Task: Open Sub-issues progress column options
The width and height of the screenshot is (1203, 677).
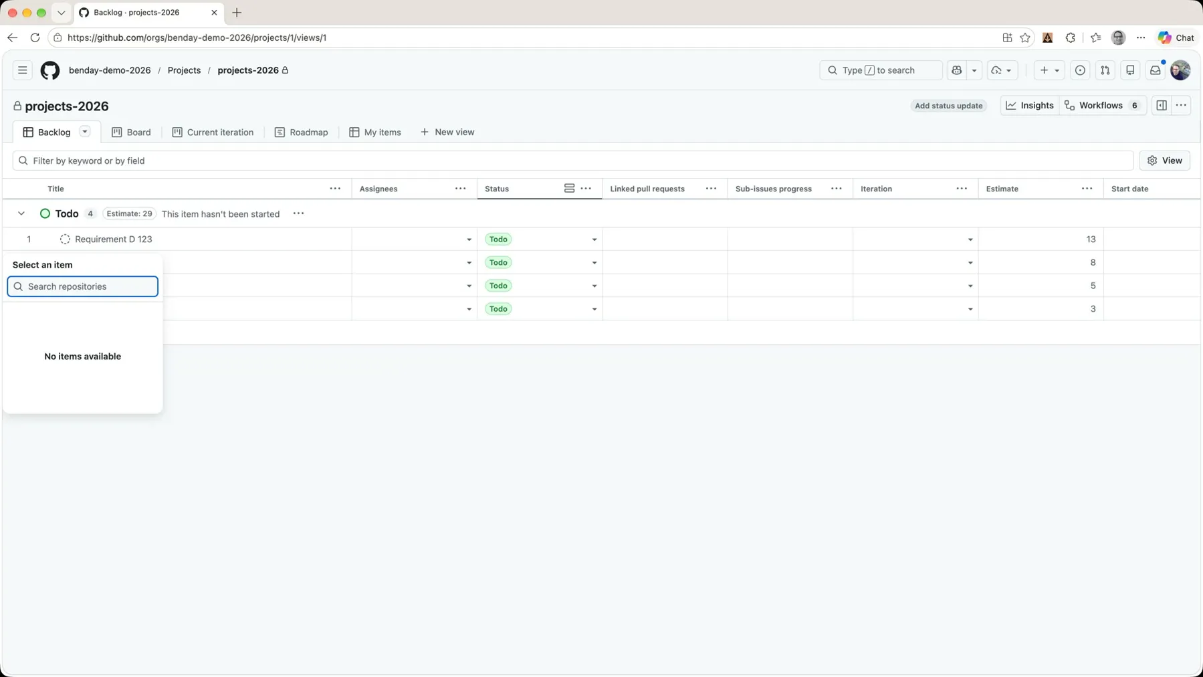Action: click(x=837, y=189)
